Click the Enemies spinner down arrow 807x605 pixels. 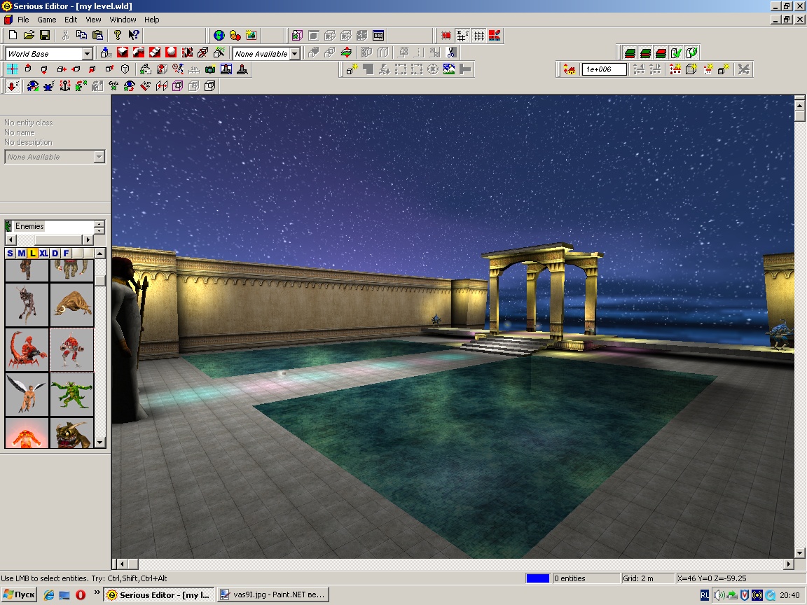99,230
